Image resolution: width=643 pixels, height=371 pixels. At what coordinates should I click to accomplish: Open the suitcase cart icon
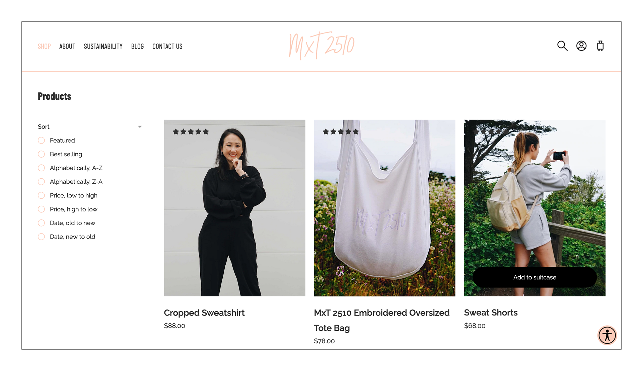[600, 46]
